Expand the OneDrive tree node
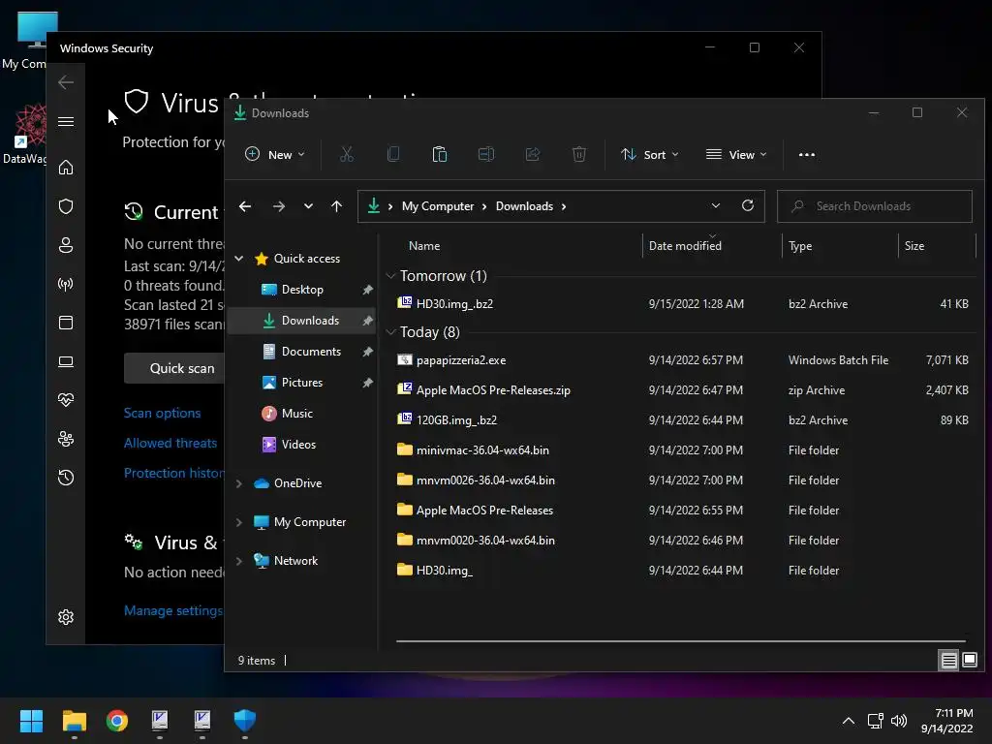 pyautogui.click(x=239, y=483)
